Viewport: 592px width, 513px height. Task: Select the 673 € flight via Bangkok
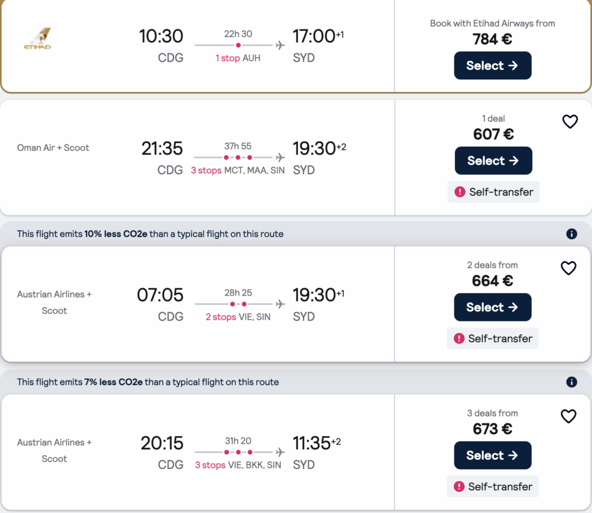coord(493,455)
